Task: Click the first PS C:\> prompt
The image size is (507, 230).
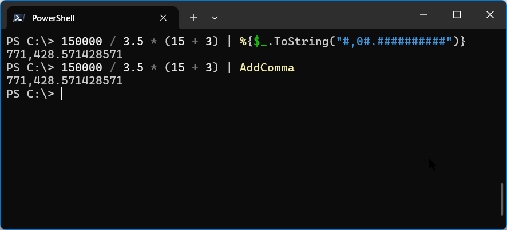Action: point(30,41)
